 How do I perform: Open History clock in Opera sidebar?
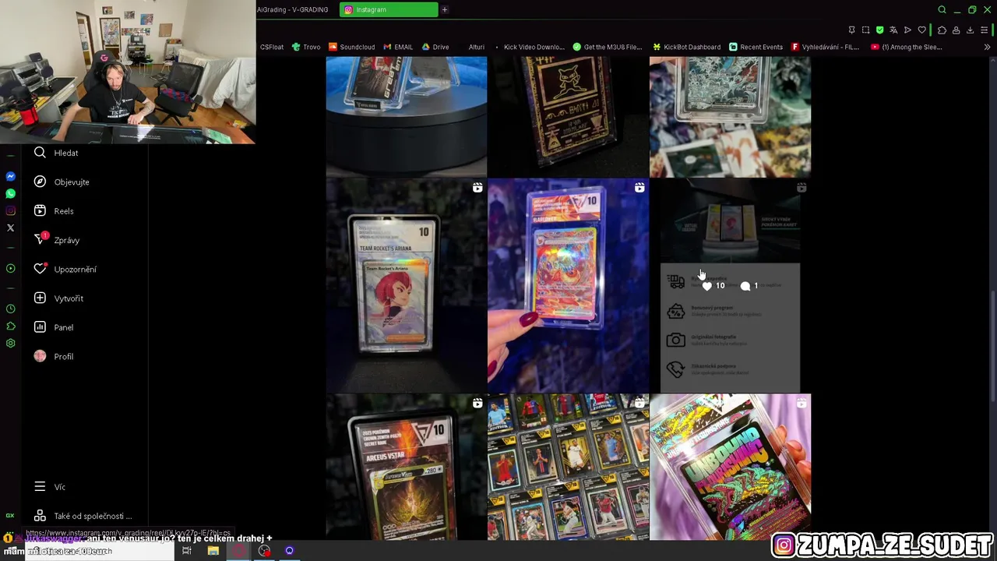(10, 309)
